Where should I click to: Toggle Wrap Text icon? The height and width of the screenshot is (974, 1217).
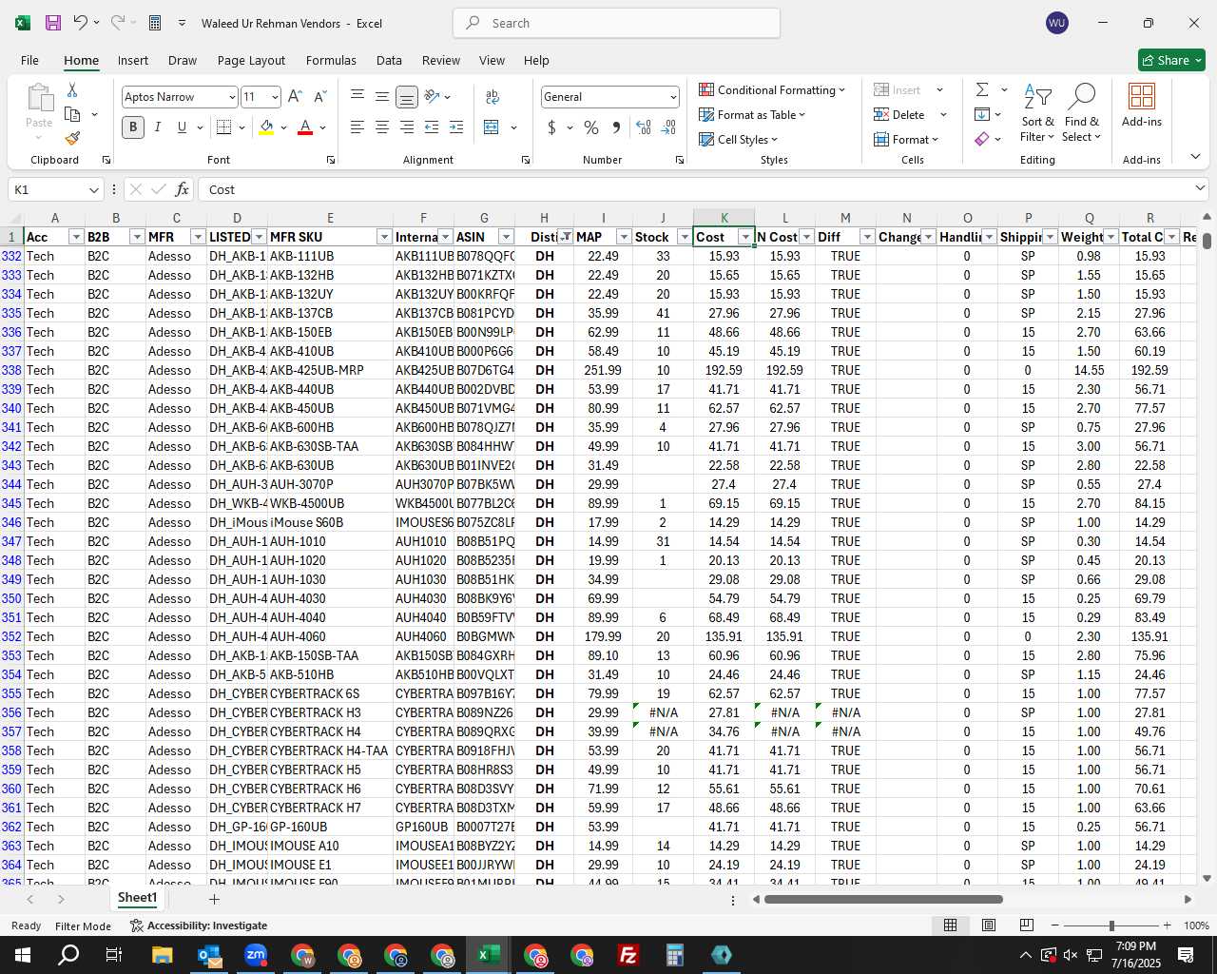pyautogui.click(x=493, y=97)
